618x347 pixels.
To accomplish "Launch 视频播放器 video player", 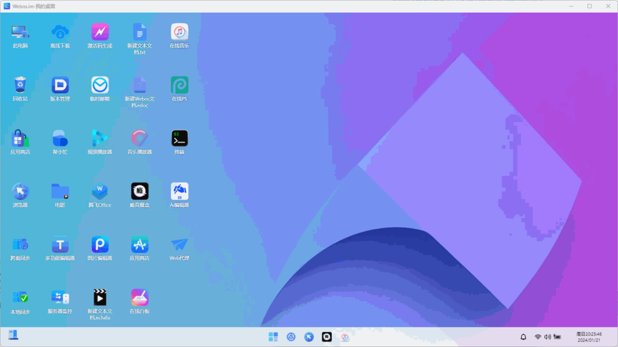I will tap(100, 139).
